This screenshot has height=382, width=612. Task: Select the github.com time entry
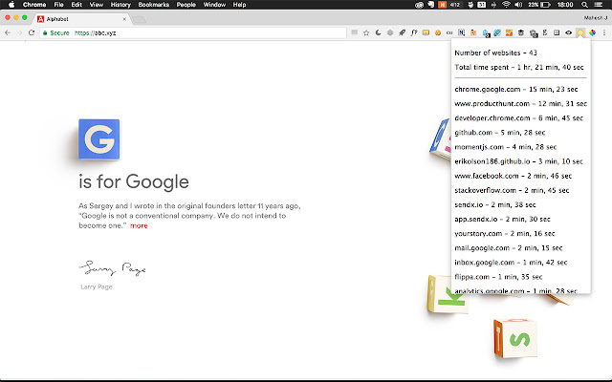[x=499, y=133]
